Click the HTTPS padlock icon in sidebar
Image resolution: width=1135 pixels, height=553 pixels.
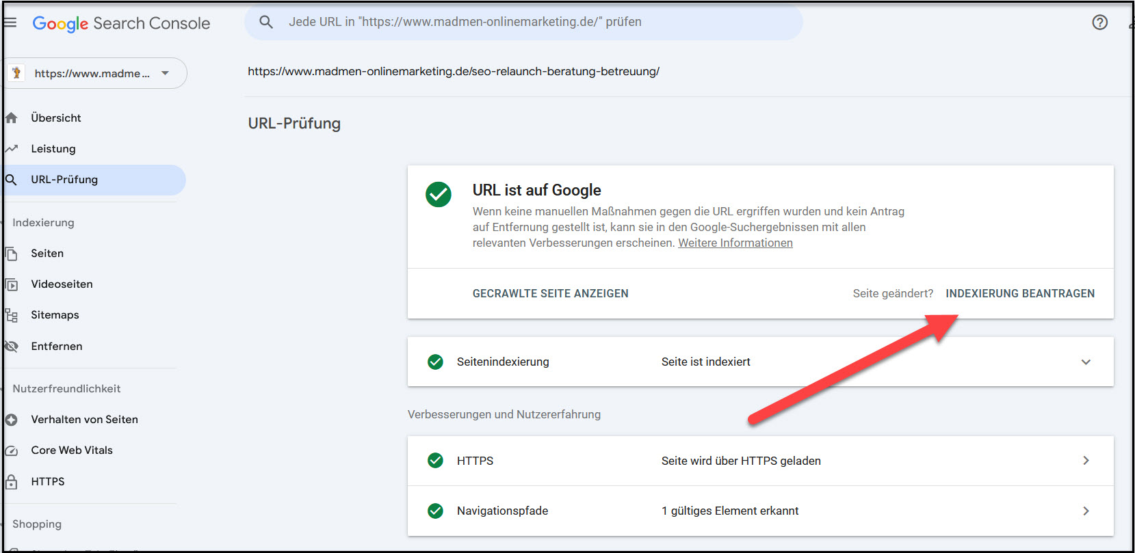tap(11, 482)
